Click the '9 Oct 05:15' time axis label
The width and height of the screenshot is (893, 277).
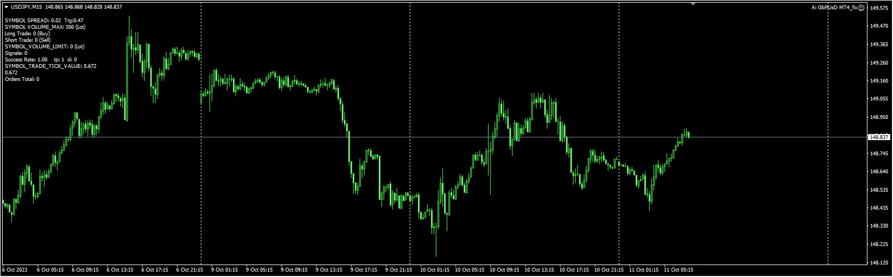click(x=260, y=269)
